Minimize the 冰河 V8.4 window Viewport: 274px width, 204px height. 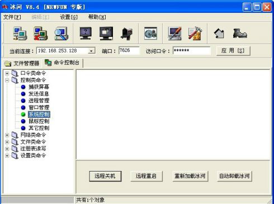[x=247, y=7]
